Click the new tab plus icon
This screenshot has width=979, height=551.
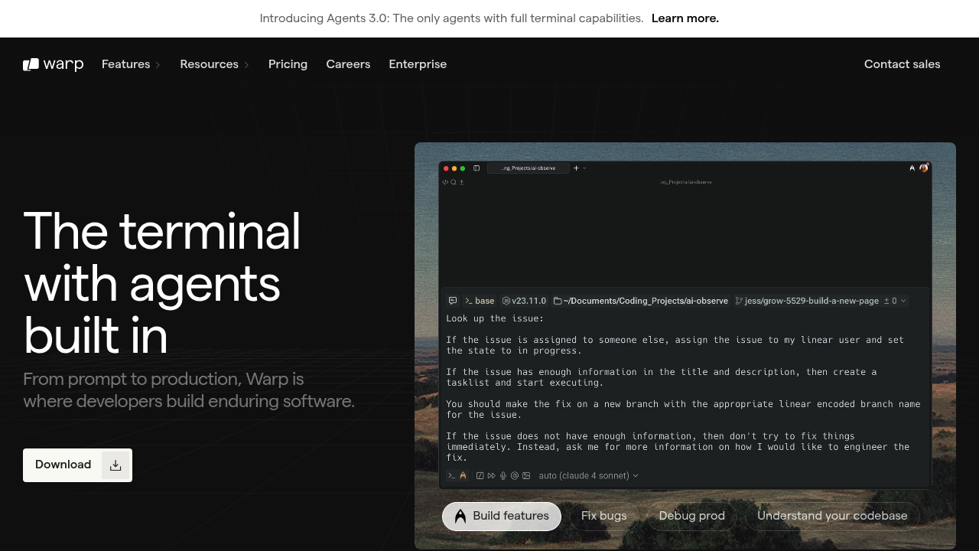(x=576, y=168)
